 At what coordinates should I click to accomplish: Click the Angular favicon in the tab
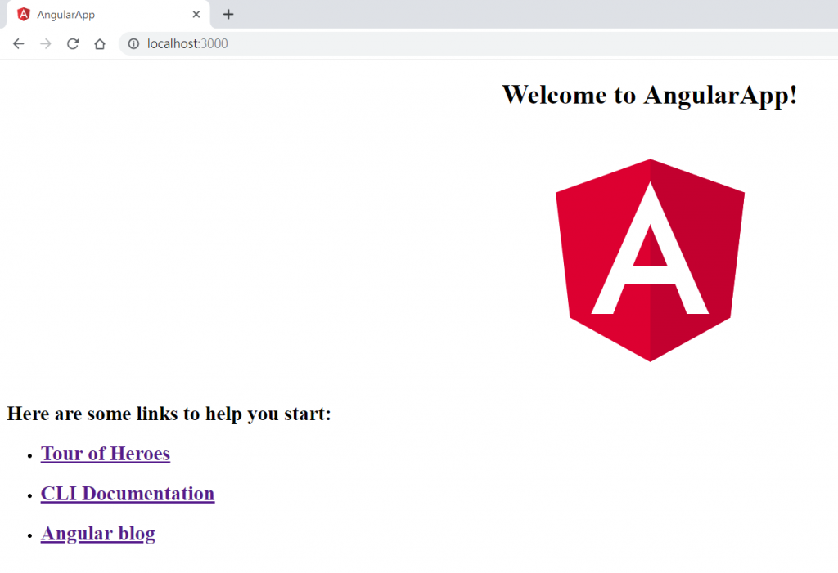pos(24,15)
